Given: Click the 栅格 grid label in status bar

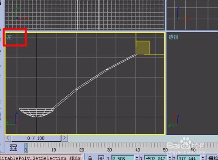Looking at the screenshot, I should 213,158.
